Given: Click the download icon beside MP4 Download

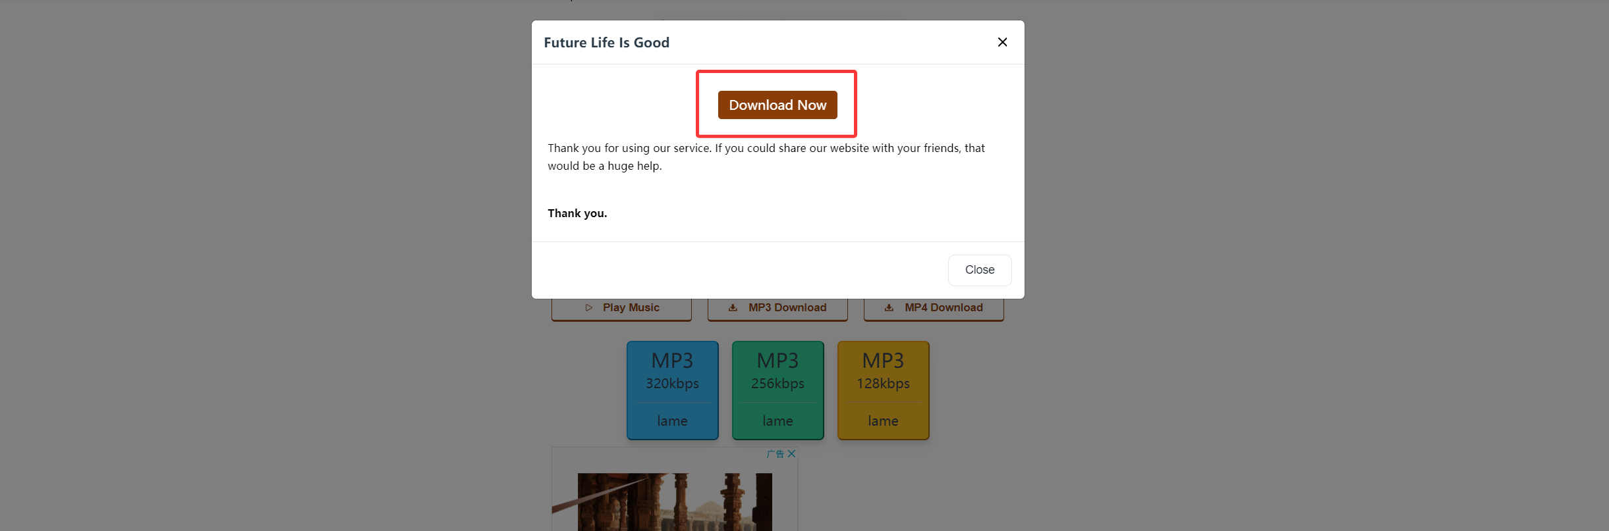Looking at the screenshot, I should coord(889,308).
